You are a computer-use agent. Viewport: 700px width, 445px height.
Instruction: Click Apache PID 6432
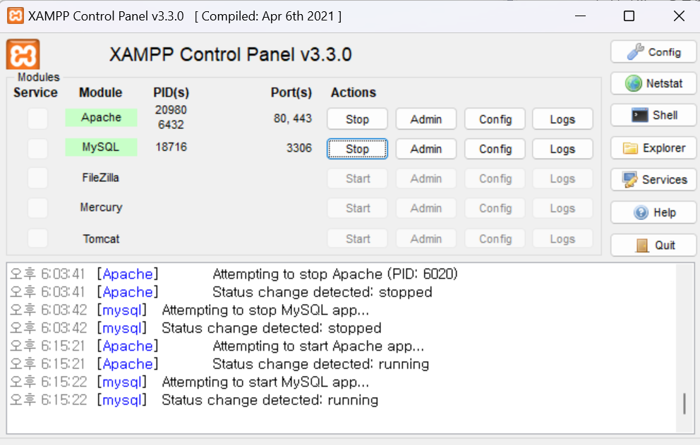click(x=171, y=125)
